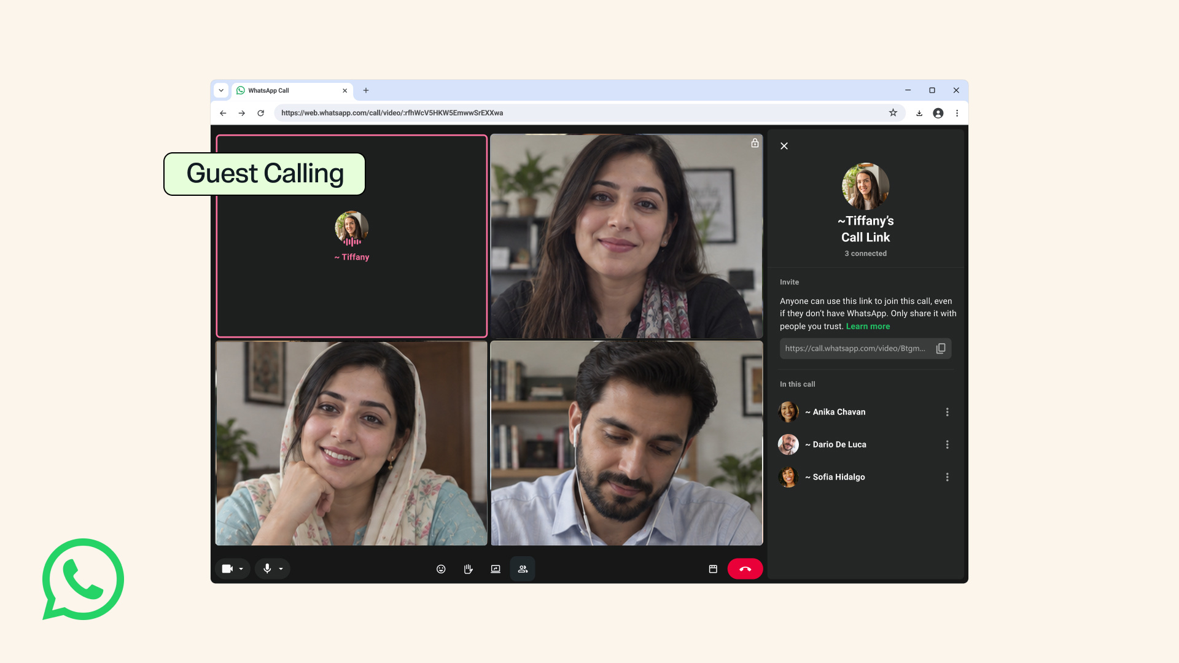Click the 3 connected text

(x=865, y=254)
